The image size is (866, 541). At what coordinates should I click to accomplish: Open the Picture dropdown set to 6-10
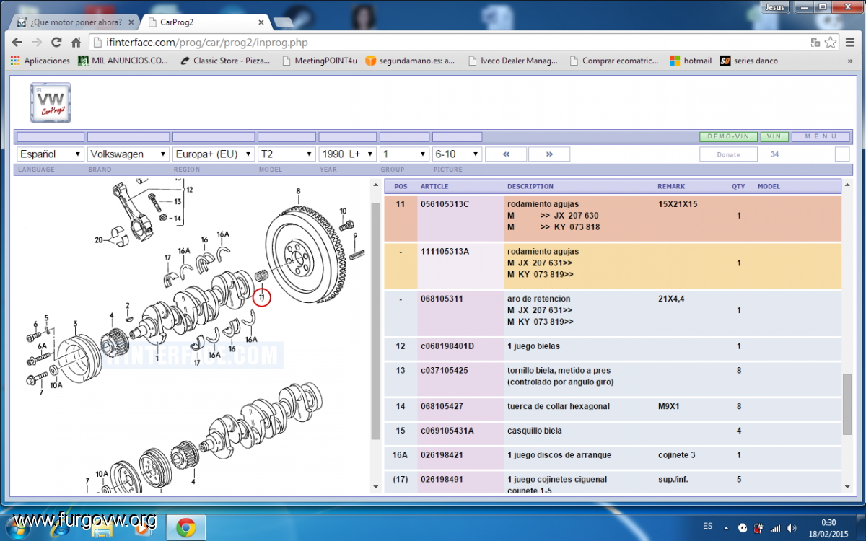pyautogui.click(x=457, y=154)
